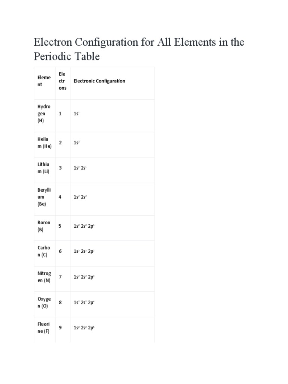Click the Beryllium (Be) element cell
This screenshot has height=384, width=288.
tap(44, 197)
